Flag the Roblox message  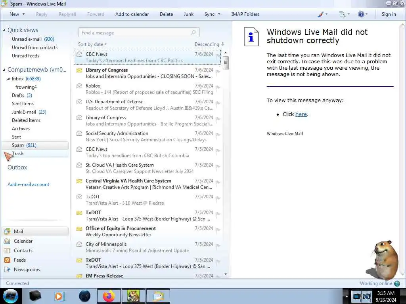218,87
